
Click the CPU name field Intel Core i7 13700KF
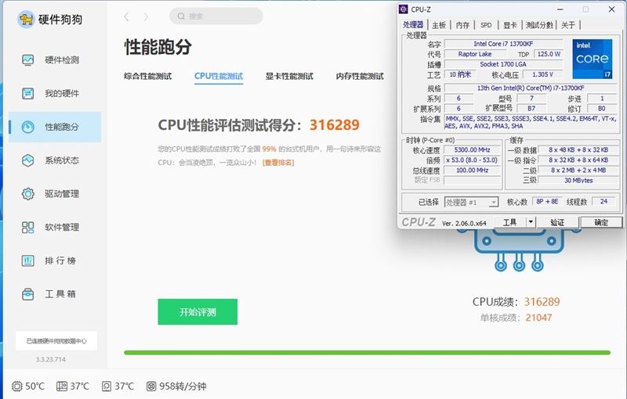click(x=503, y=44)
